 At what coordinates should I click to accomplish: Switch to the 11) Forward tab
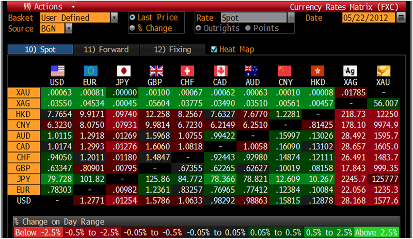105,49
